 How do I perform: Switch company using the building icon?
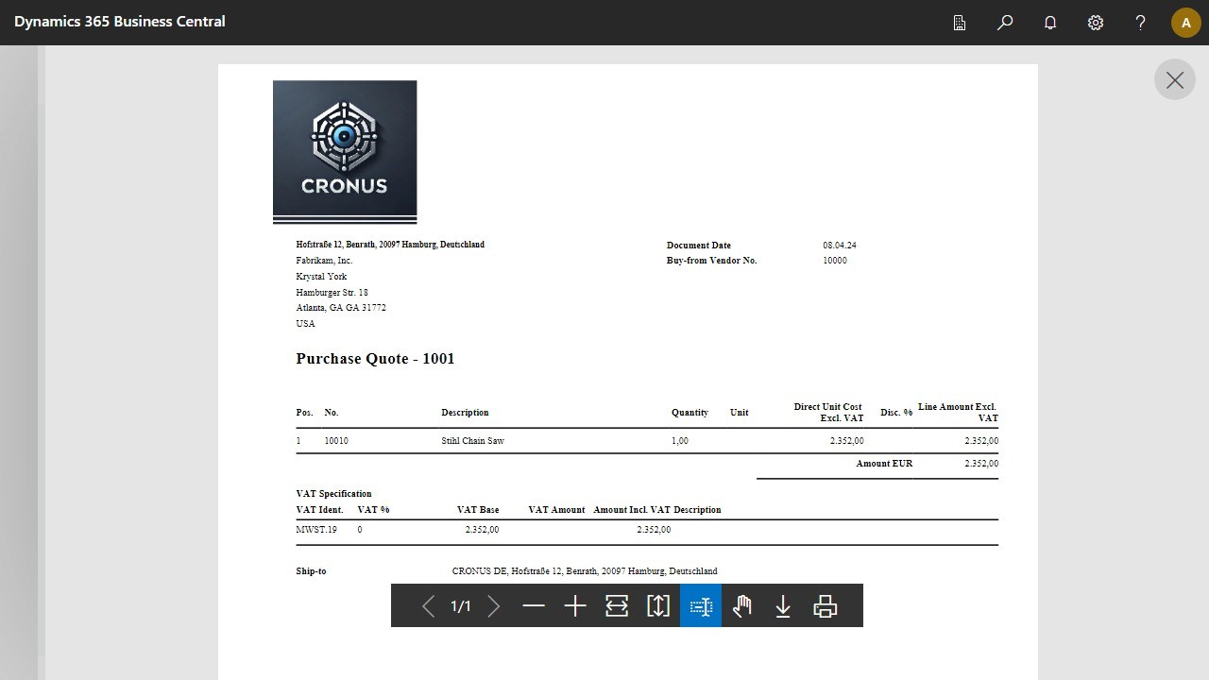pyautogui.click(x=959, y=22)
